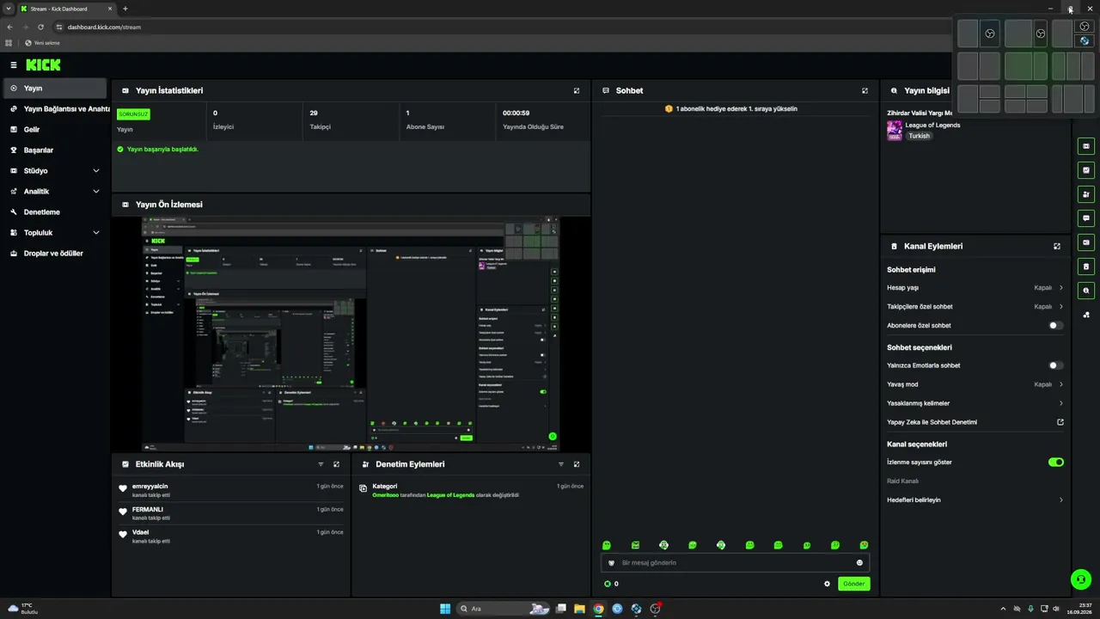The image size is (1100, 619).
Task: Toggle the chat bubble widget icon in right rail
Action: [1086, 218]
